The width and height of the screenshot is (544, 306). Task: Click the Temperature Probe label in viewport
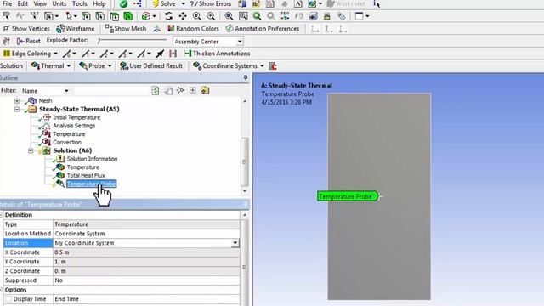coord(348,196)
